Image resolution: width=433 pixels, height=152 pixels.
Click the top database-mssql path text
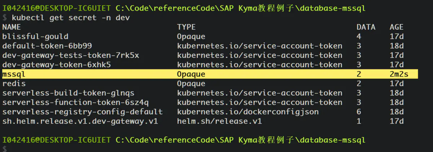332,8
